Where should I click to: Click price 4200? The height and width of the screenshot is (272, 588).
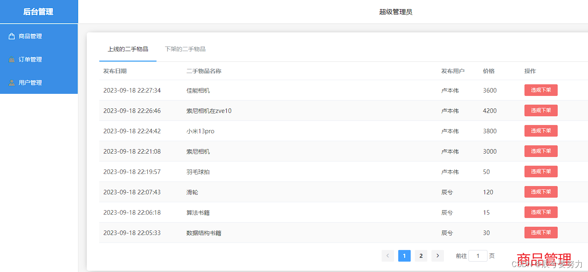pyautogui.click(x=490, y=110)
